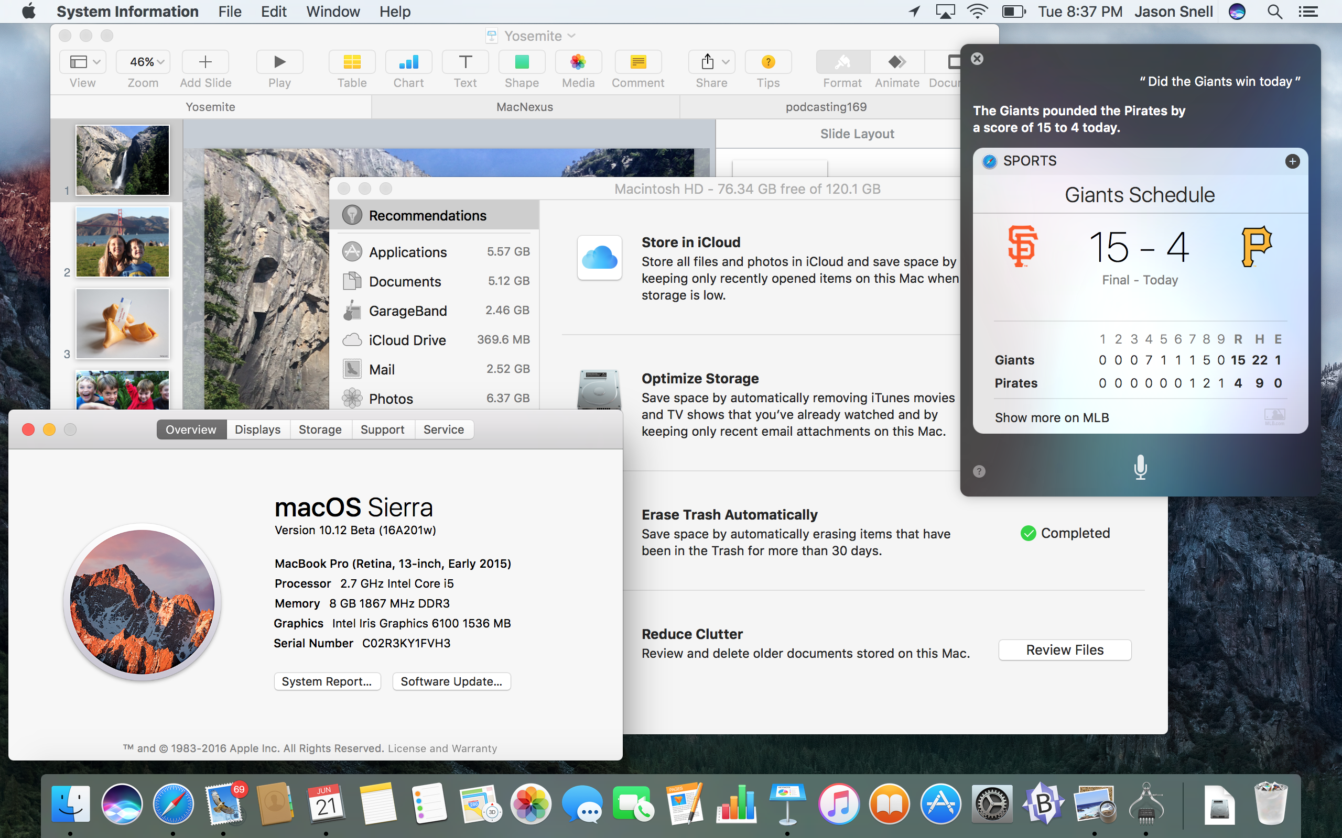Click the Share dropdown arrow in toolbar

coord(726,62)
